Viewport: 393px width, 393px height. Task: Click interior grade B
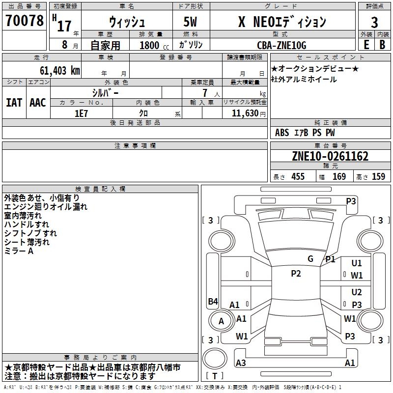click(x=382, y=45)
